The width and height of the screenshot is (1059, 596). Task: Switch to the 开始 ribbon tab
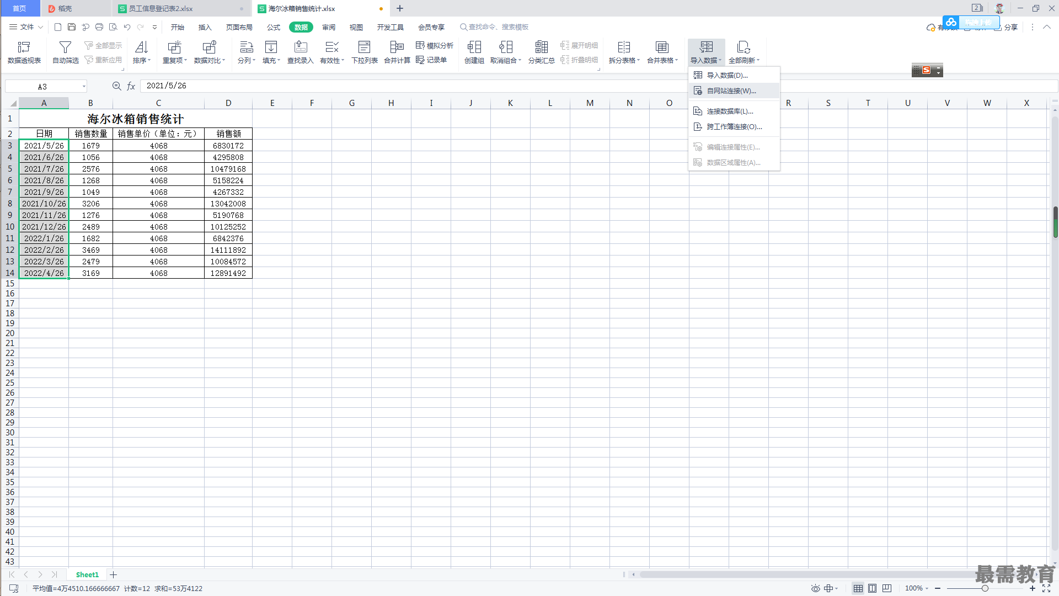pyautogui.click(x=178, y=27)
